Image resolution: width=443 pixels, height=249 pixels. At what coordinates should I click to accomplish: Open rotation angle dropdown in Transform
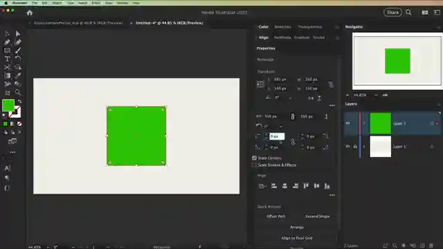pyautogui.click(x=290, y=98)
